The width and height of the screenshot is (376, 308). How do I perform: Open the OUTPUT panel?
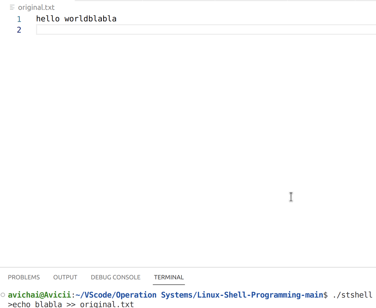(x=65, y=277)
